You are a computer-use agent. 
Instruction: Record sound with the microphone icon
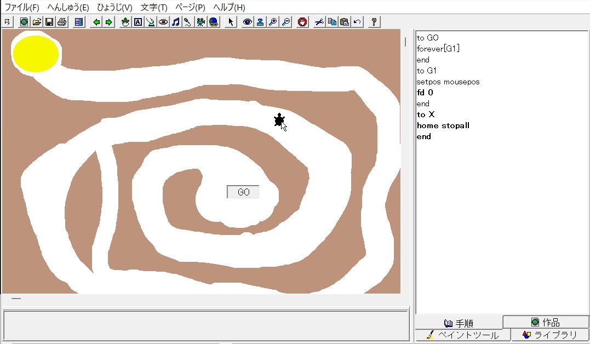tap(188, 22)
